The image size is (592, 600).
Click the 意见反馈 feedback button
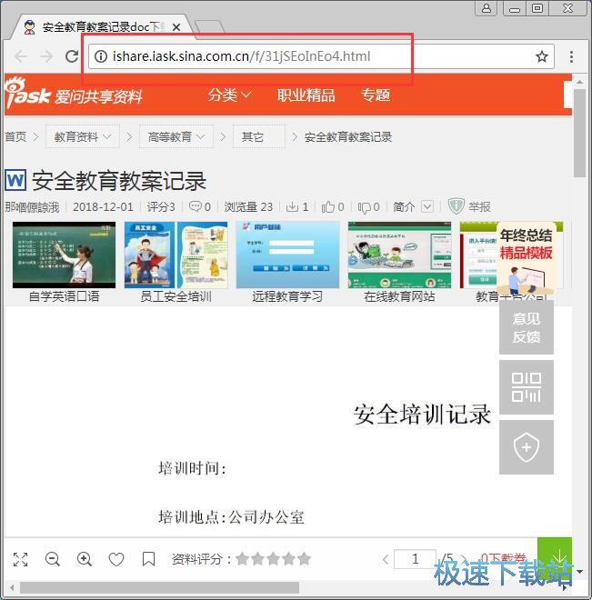526,327
